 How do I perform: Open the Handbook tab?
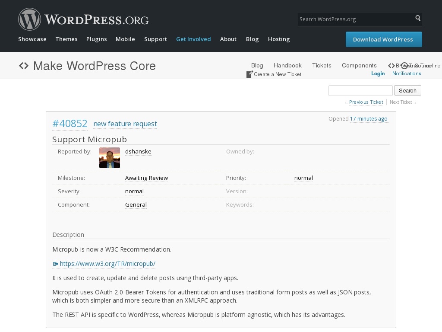click(287, 66)
